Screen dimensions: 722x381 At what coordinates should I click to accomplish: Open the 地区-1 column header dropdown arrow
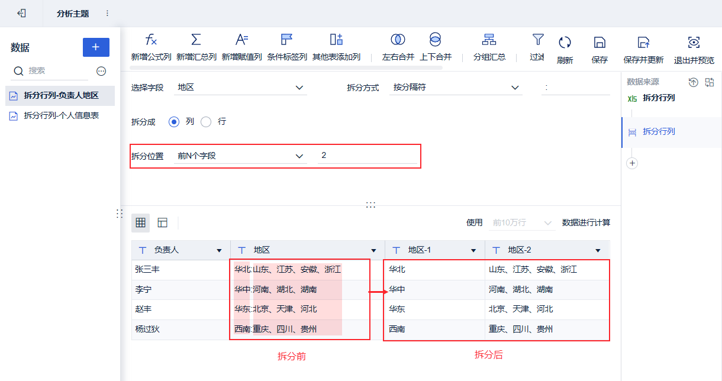tap(473, 251)
